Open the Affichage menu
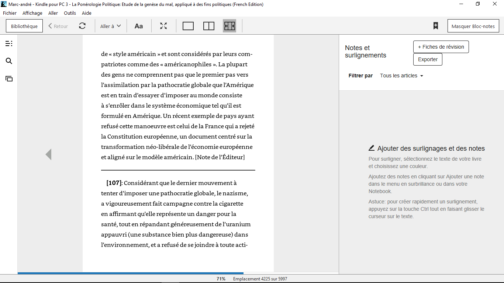The width and height of the screenshot is (504, 283). tap(32, 13)
